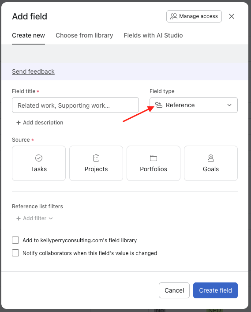
Task: Focus the Field title input box
Action: 75,105
